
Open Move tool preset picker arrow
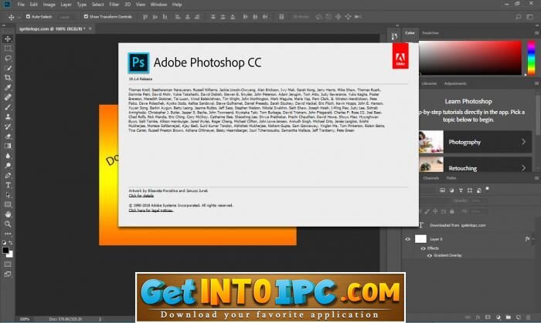coord(19,17)
